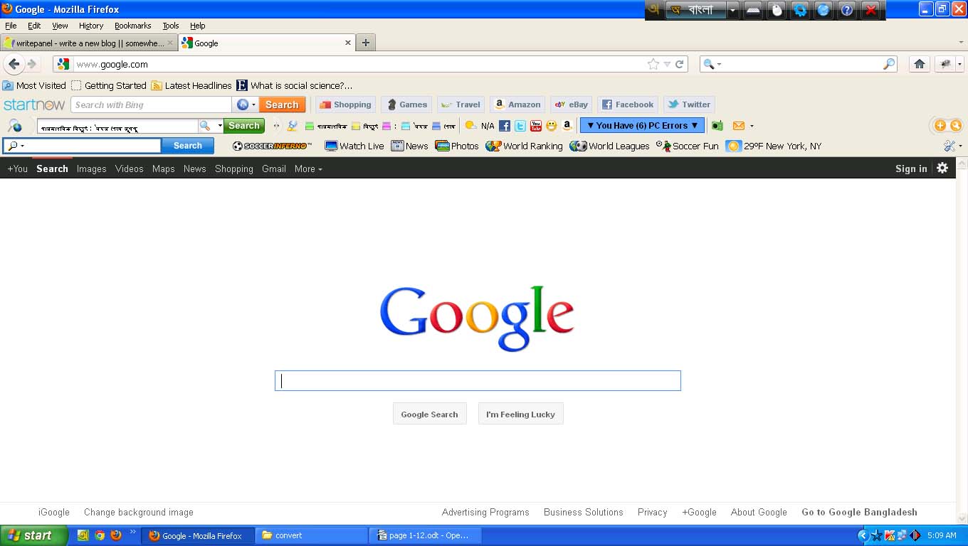Viewport: 968px width, 546px height.
Task: Close Avro bar with red X
Action: tap(870, 10)
